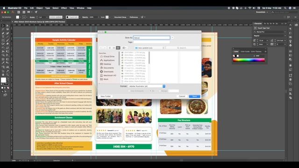Click the Document Setup button
Image resolution: width=299 pixels, height=168 pixels.
tap(120, 17)
